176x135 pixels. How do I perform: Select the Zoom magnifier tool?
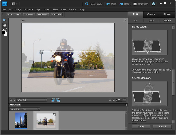click(x=5, y=20)
